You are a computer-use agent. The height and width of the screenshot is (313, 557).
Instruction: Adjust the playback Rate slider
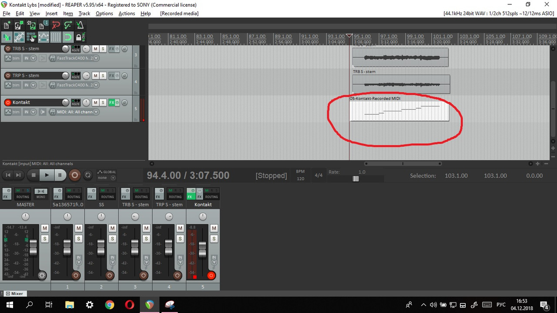click(356, 179)
